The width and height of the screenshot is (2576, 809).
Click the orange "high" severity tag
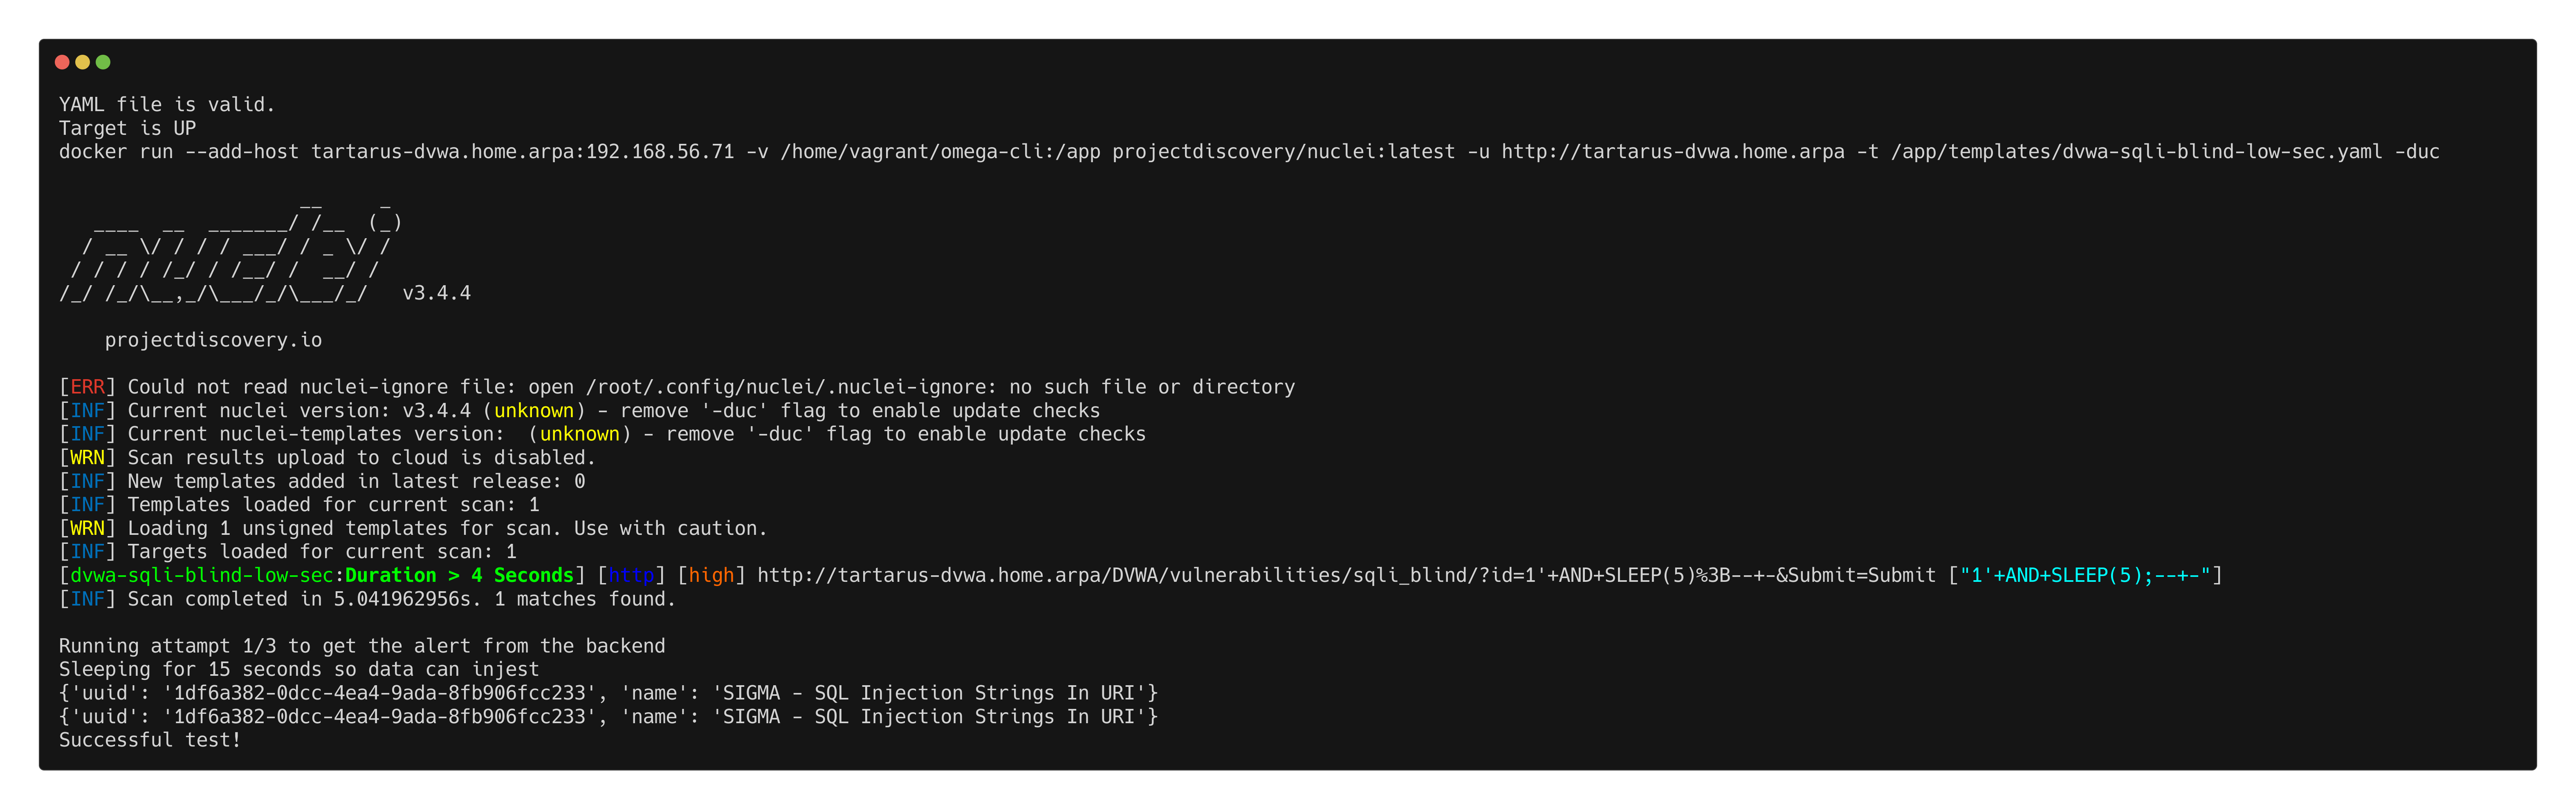pos(711,576)
